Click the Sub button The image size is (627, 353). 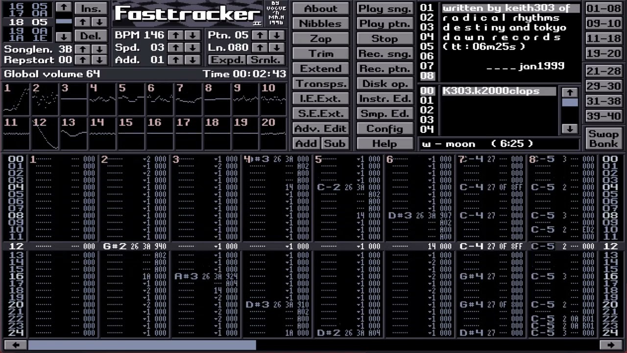point(335,143)
